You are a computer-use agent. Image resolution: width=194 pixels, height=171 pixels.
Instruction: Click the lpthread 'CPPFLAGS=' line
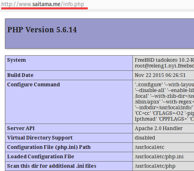point(164,119)
